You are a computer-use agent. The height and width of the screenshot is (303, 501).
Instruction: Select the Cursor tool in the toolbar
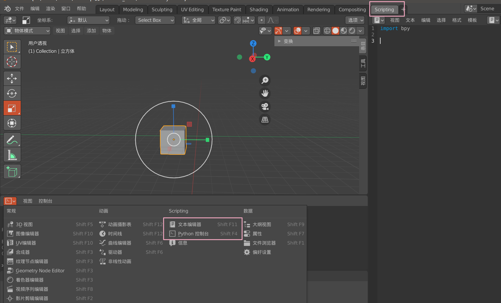tap(12, 61)
